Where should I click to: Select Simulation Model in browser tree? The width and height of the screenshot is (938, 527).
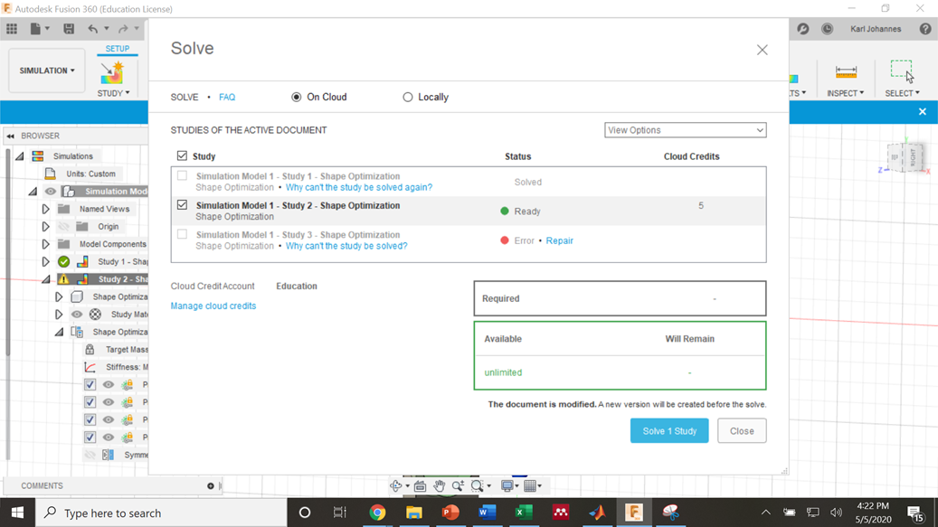(x=116, y=192)
